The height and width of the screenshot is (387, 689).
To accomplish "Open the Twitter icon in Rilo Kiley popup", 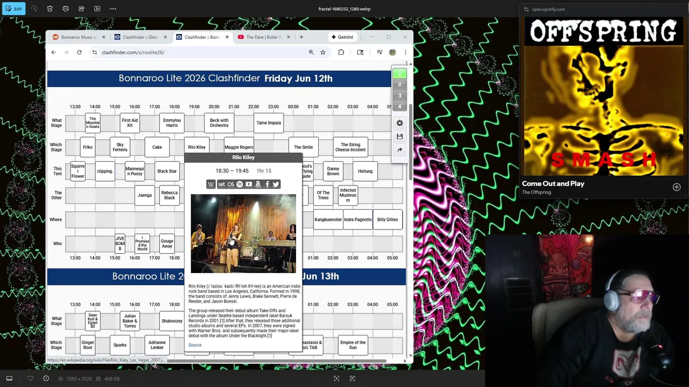I will click(276, 184).
